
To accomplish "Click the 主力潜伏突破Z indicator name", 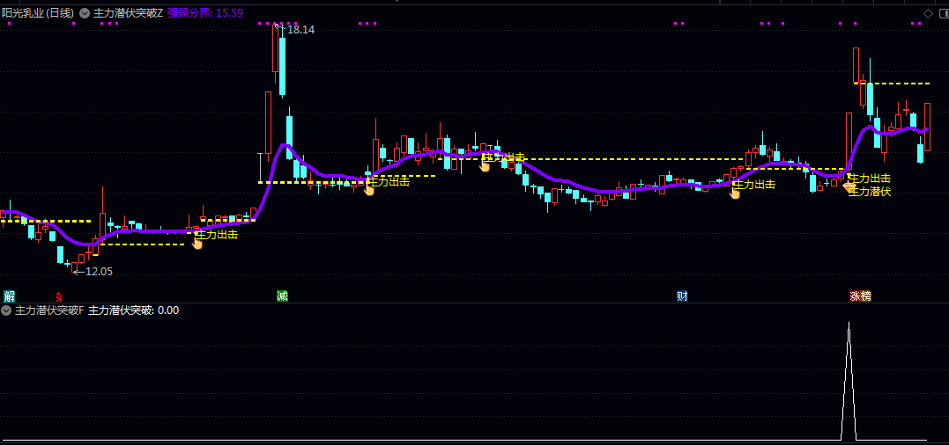I will 128,12.
